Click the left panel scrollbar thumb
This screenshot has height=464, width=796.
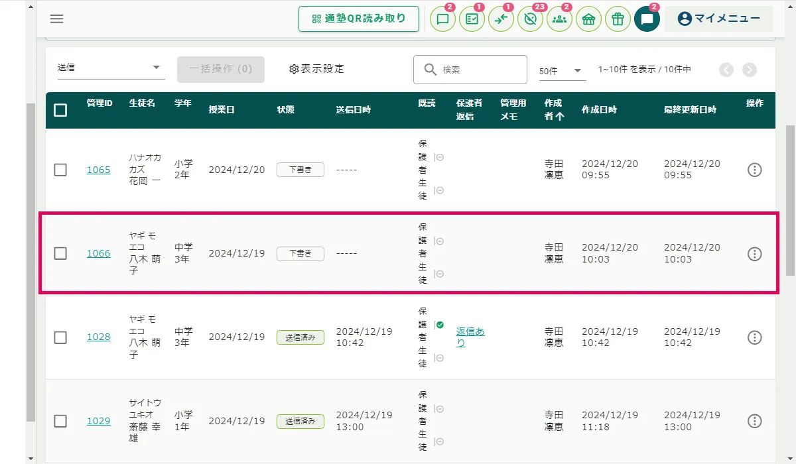(x=31, y=262)
